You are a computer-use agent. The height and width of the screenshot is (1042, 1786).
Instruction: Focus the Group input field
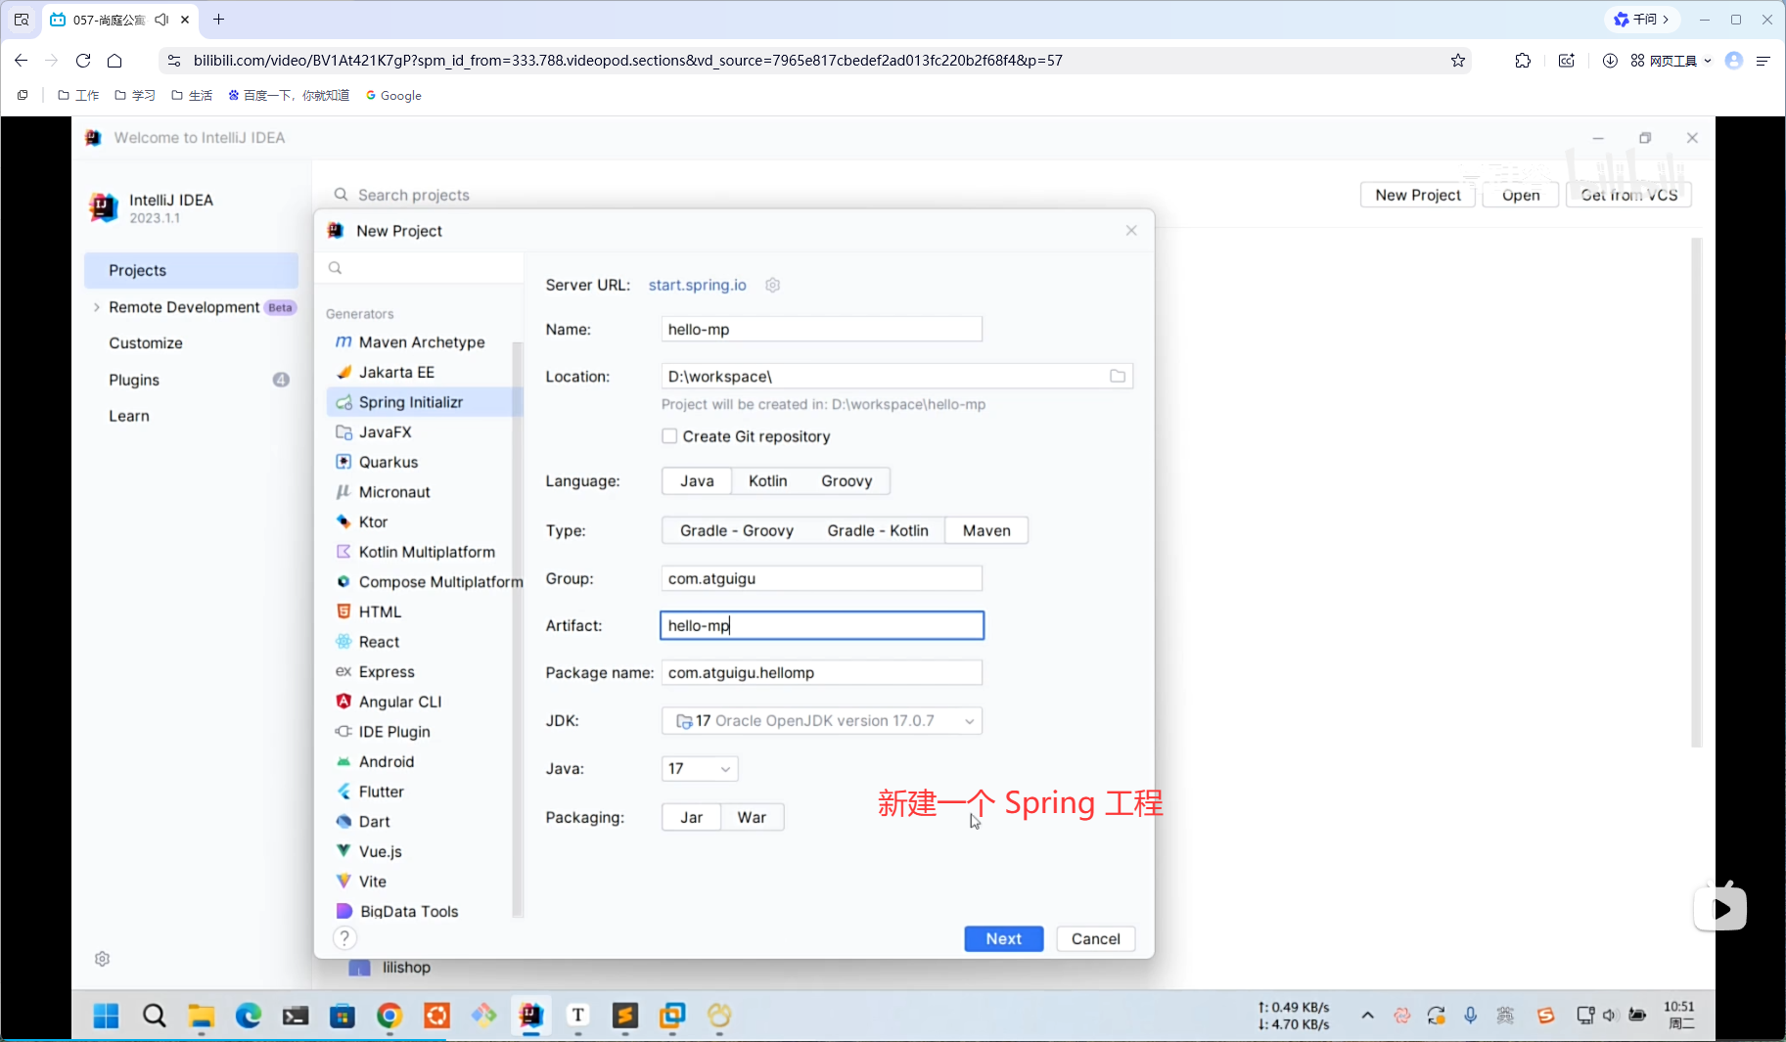pyautogui.click(x=821, y=579)
